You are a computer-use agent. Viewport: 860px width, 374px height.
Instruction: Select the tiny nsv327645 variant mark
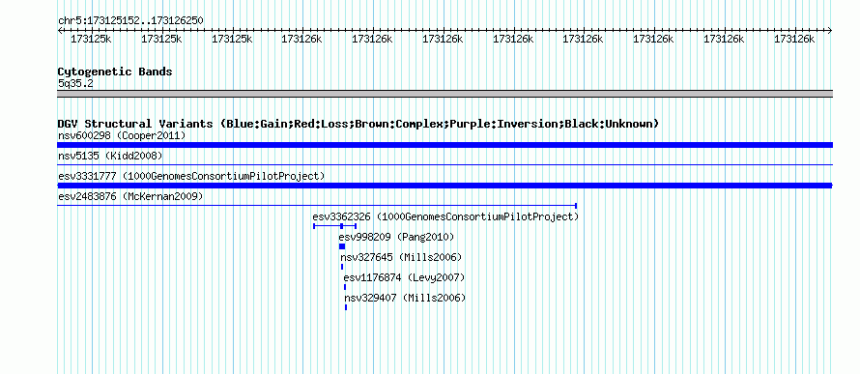(342, 267)
